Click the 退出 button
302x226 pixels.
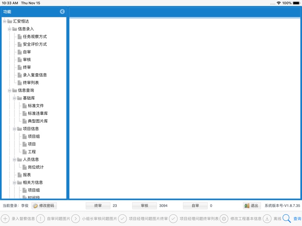pos(252,206)
